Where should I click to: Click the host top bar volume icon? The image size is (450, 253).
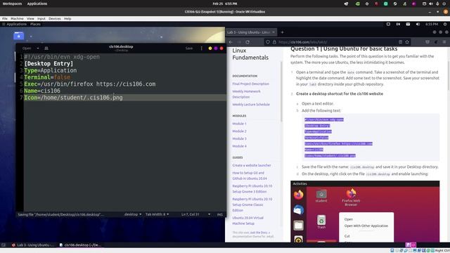[431, 4]
